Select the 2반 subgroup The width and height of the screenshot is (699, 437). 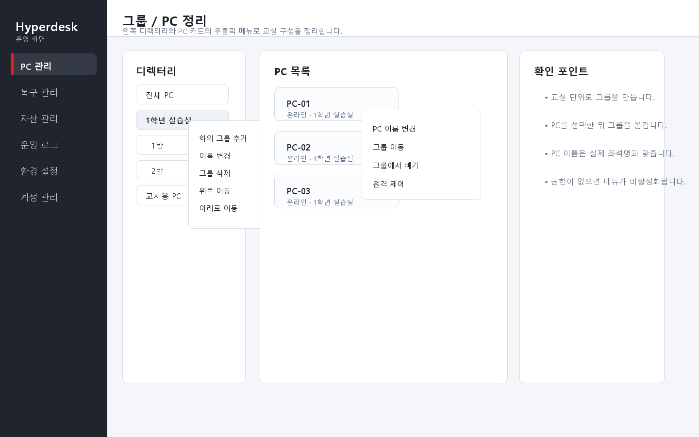click(x=163, y=170)
